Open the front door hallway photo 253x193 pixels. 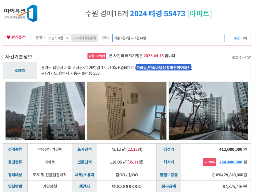(x=127, y=111)
